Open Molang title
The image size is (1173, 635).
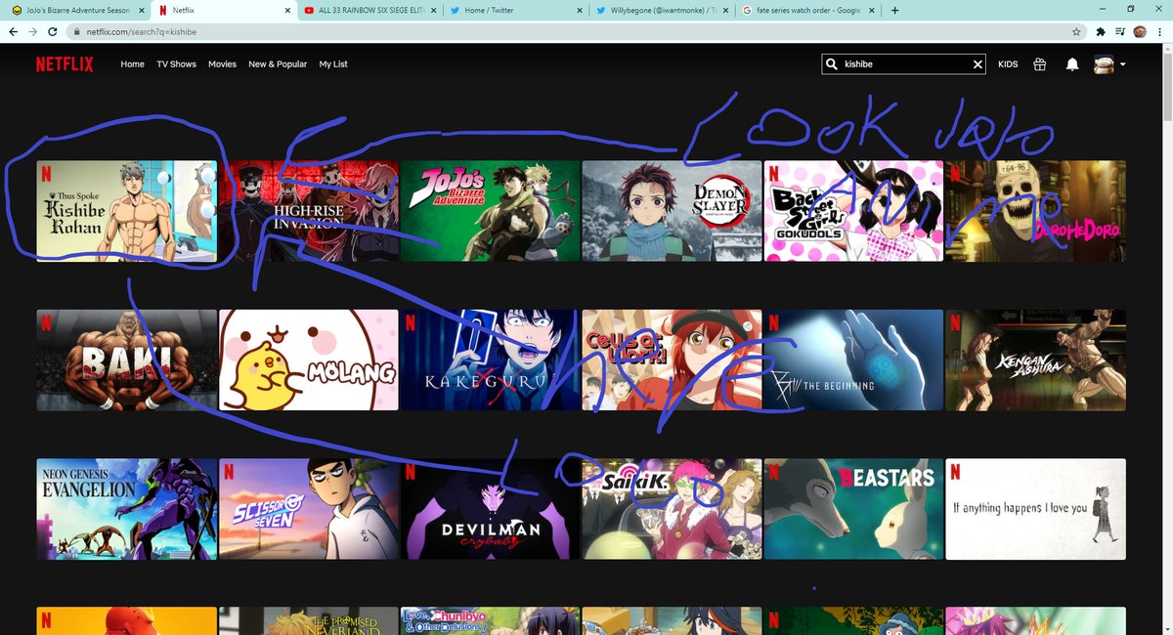coord(309,360)
